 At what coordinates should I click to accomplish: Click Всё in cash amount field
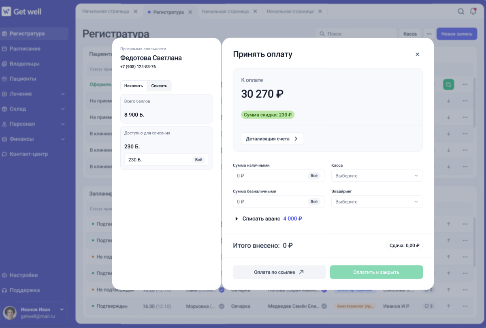pyautogui.click(x=314, y=176)
